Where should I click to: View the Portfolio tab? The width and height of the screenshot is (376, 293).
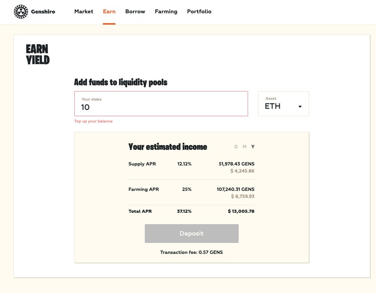pos(199,11)
